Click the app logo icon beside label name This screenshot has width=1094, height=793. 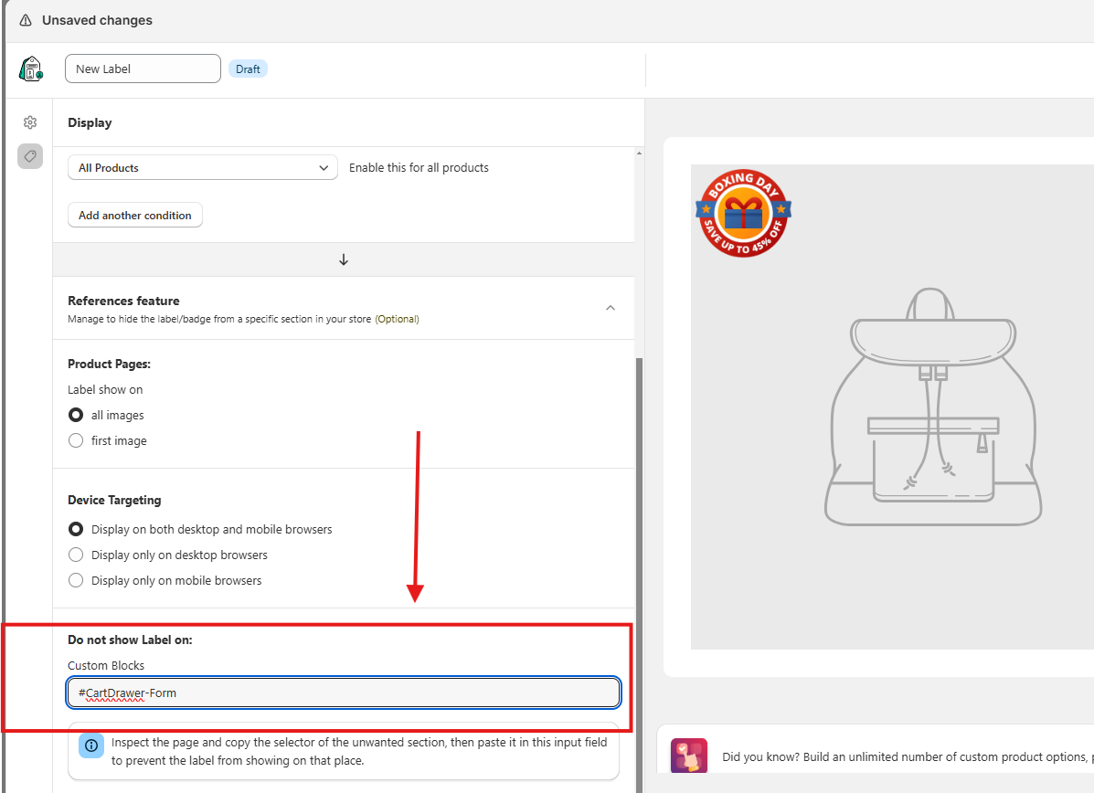31,69
